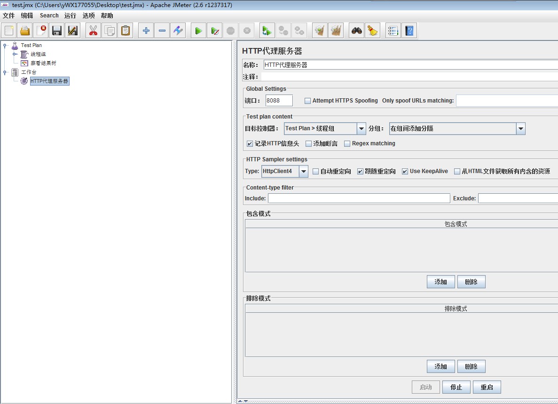Click the New test plan toolbar icon
The height and width of the screenshot is (404, 558).
click(9, 31)
